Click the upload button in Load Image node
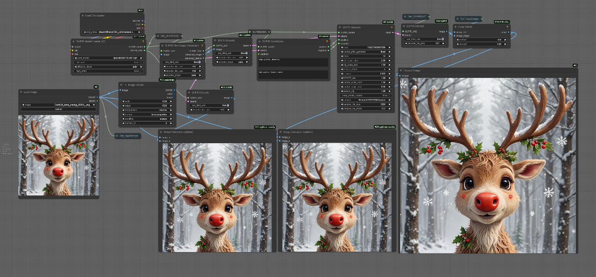This screenshot has height=277, width=596. (58, 109)
